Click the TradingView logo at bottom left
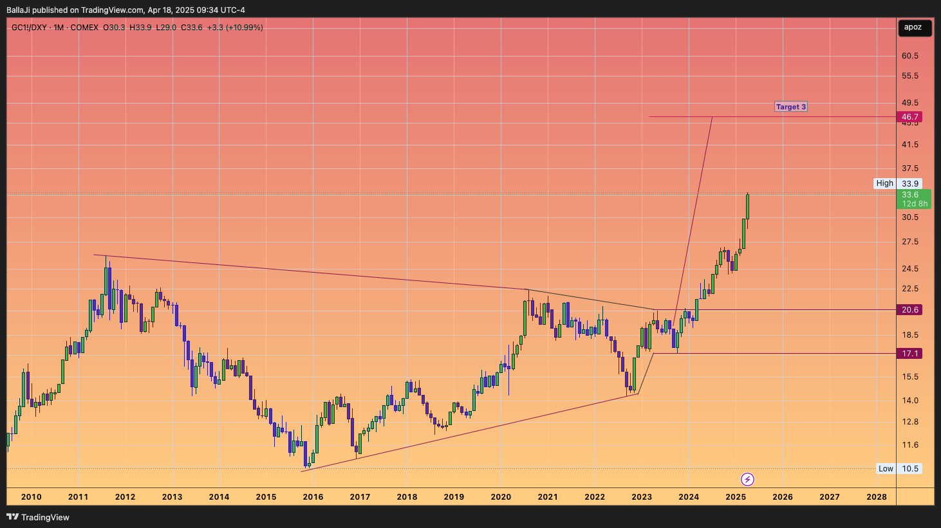 [38, 517]
